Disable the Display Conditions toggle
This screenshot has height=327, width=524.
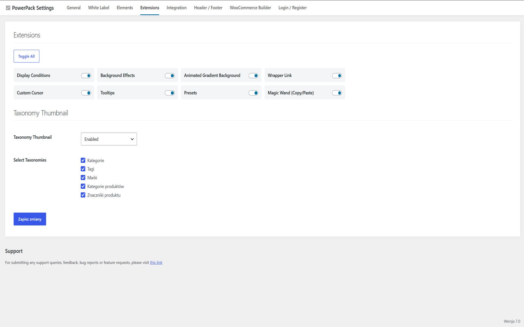86,76
